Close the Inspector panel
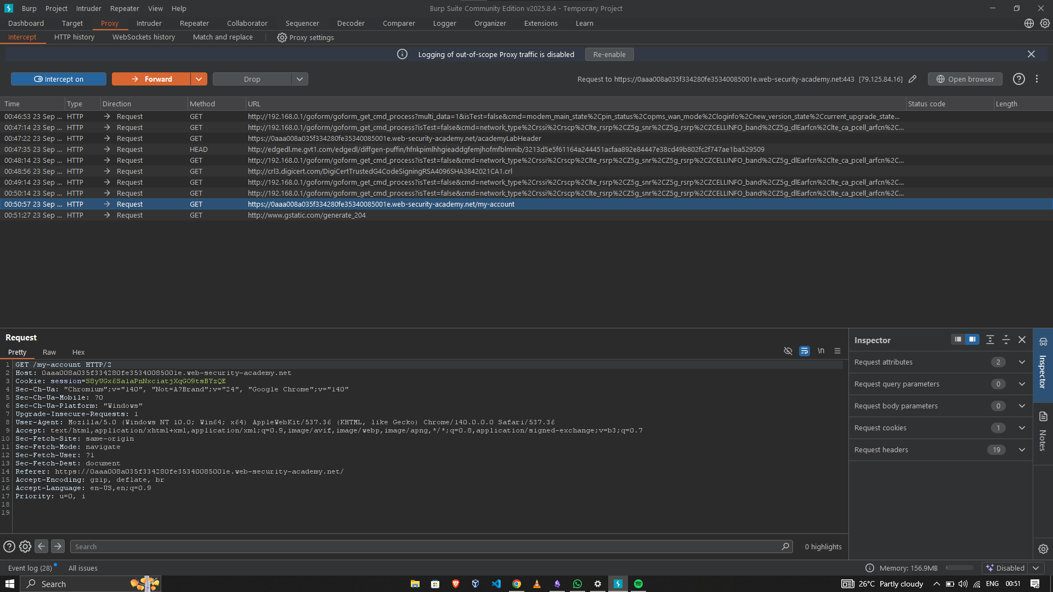This screenshot has height=592, width=1053. click(x=1022, y=340)
